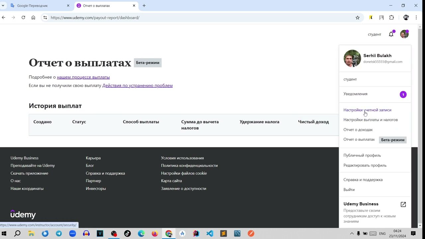The width and height of the screenshot is (425, 239).
Task: Click Инвесторы in the footer
Action: pyautogui.click(x=96, y=189)
